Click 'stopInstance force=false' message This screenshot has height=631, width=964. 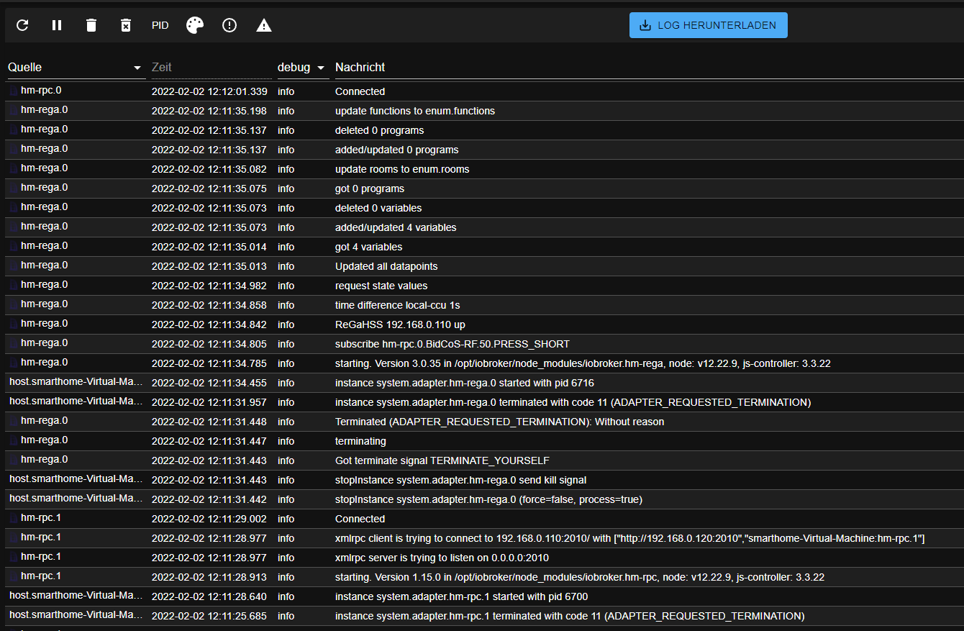[488, 499]
